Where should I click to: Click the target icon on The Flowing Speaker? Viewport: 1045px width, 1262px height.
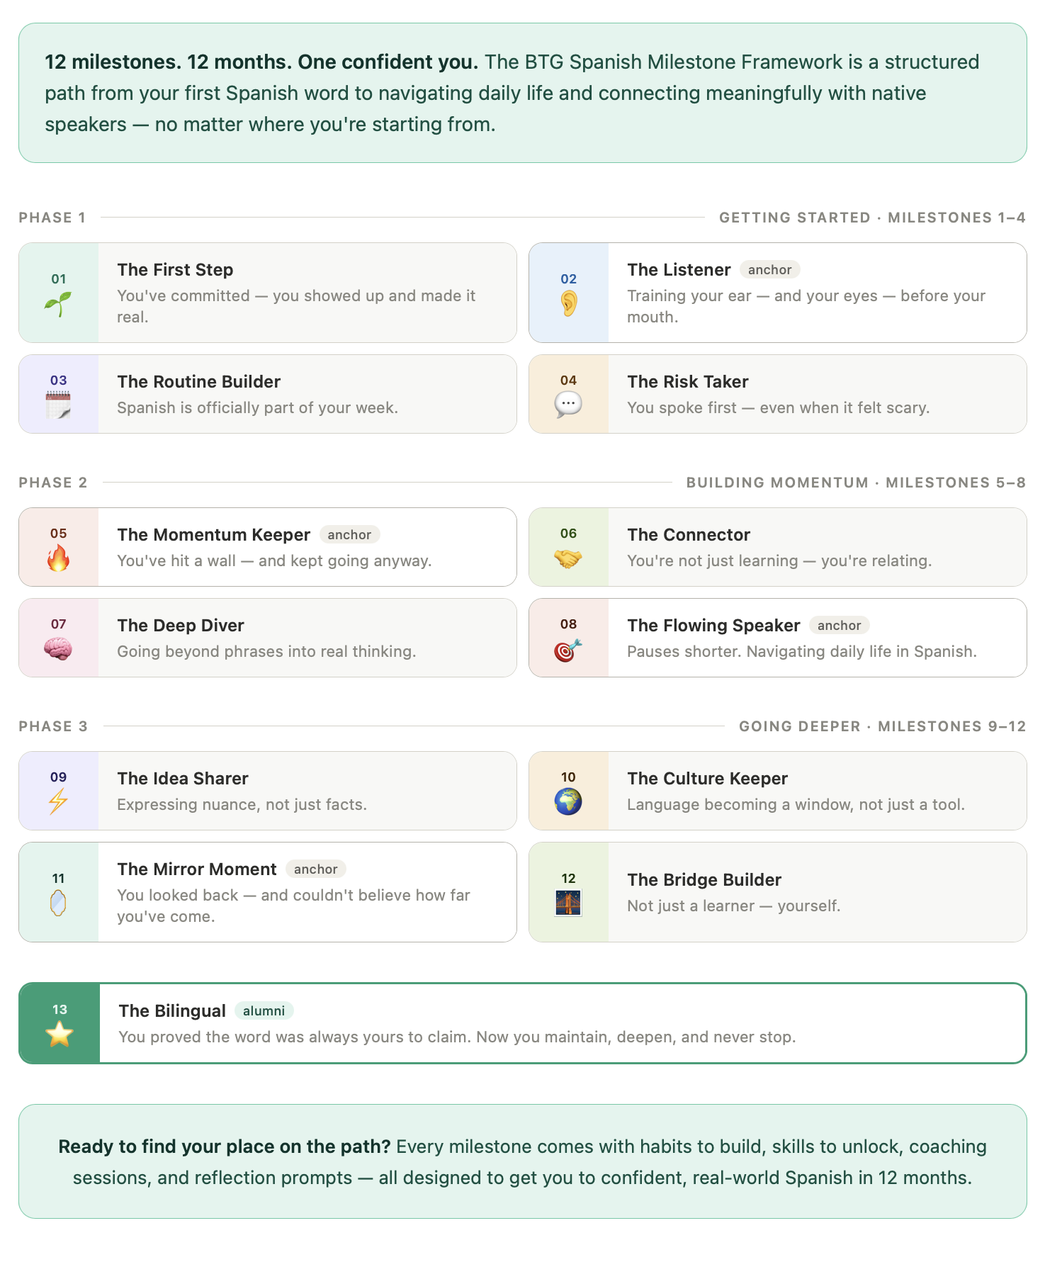(568, 649)
